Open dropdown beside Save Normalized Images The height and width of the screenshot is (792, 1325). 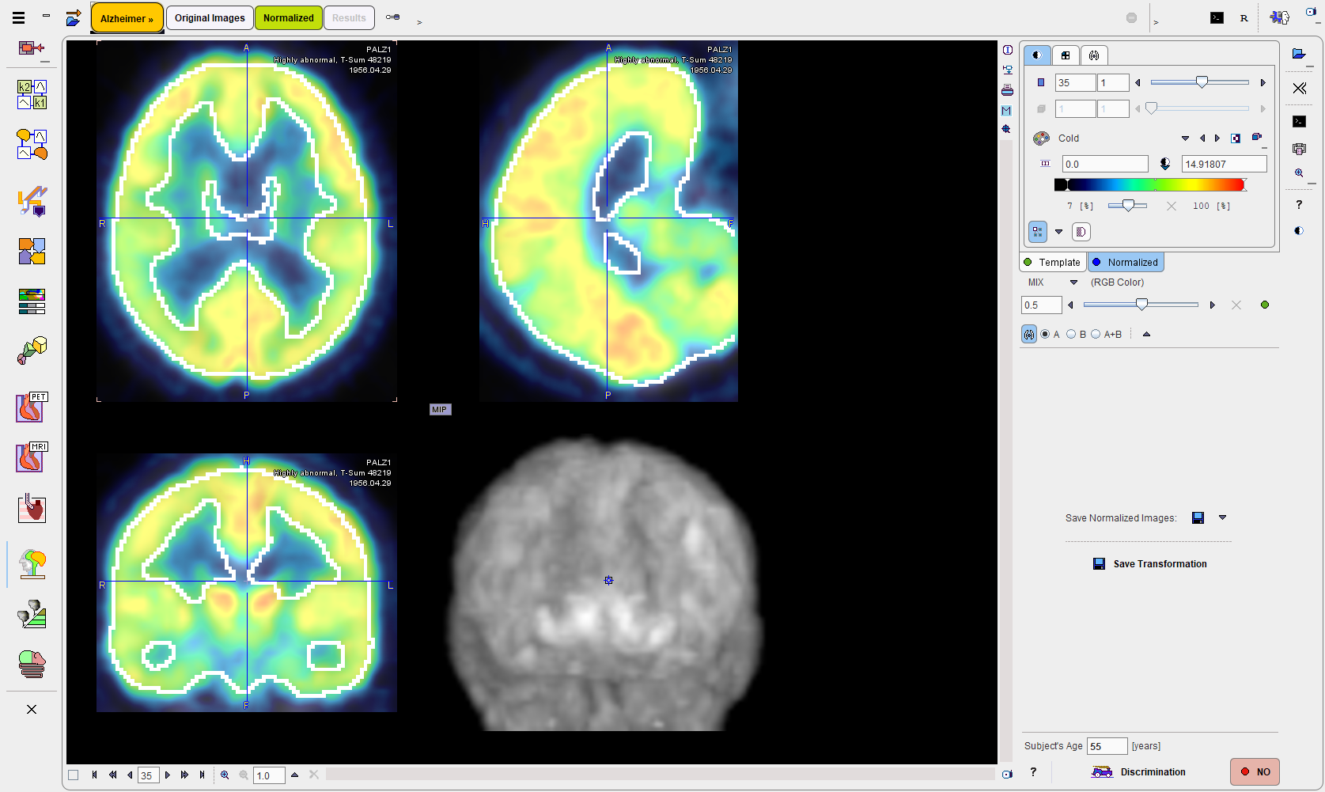point(1222,517)
